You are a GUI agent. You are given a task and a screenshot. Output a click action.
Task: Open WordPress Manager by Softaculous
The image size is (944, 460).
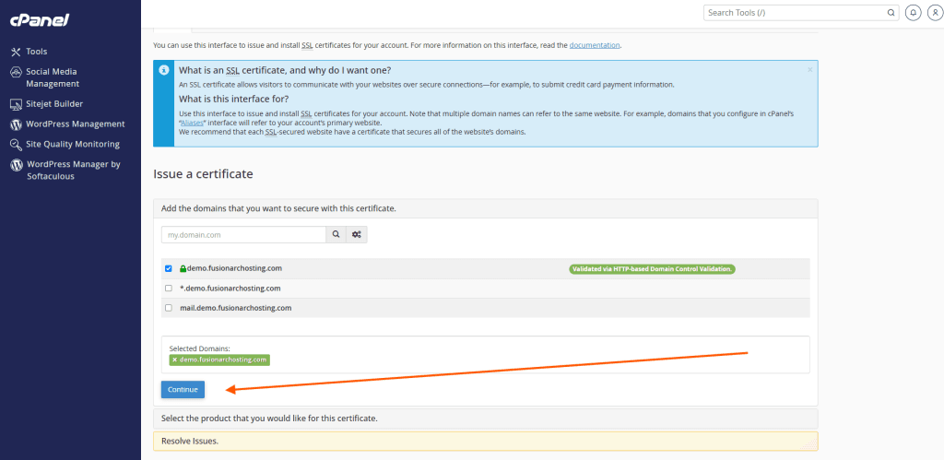[x=74, y=170]
